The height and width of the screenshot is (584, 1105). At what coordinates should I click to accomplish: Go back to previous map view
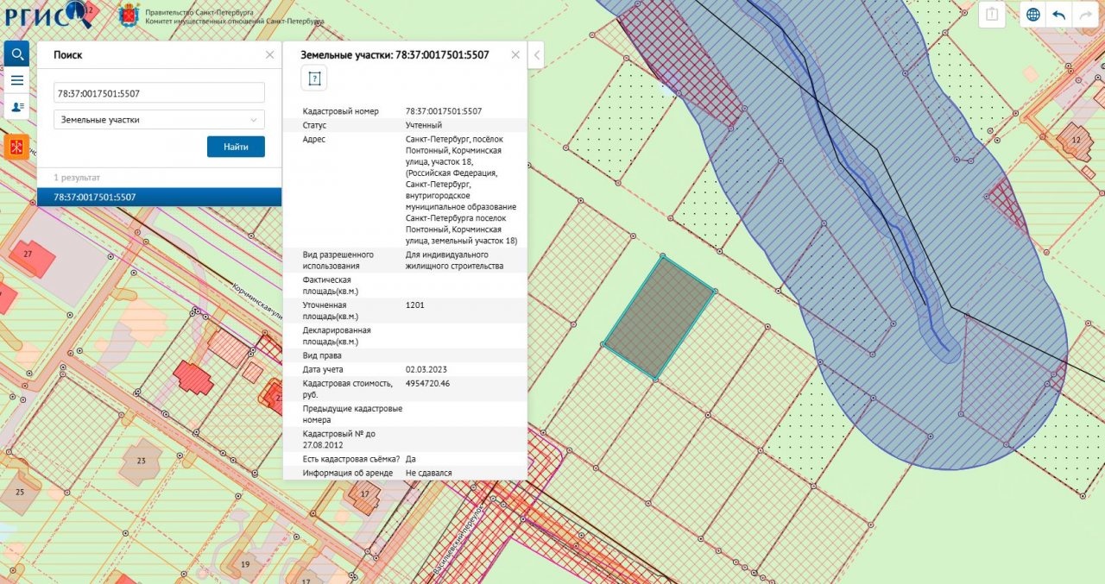[x=1058, y=15]
